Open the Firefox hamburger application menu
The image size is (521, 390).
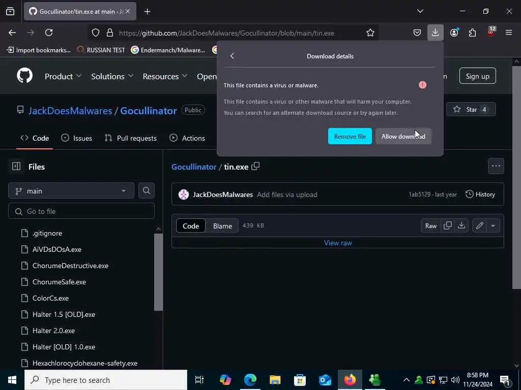[x=509, y=32]
